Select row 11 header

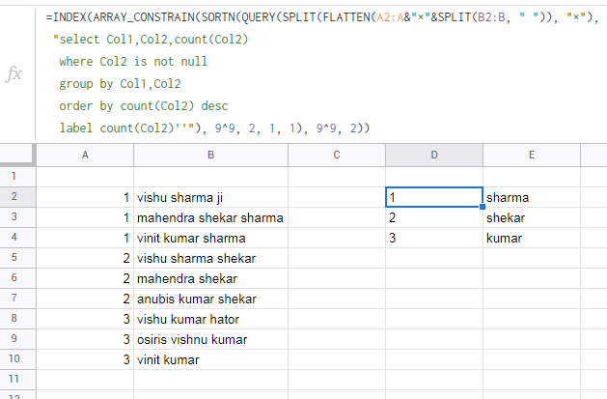pyautogui.click(x=17, y=379)
